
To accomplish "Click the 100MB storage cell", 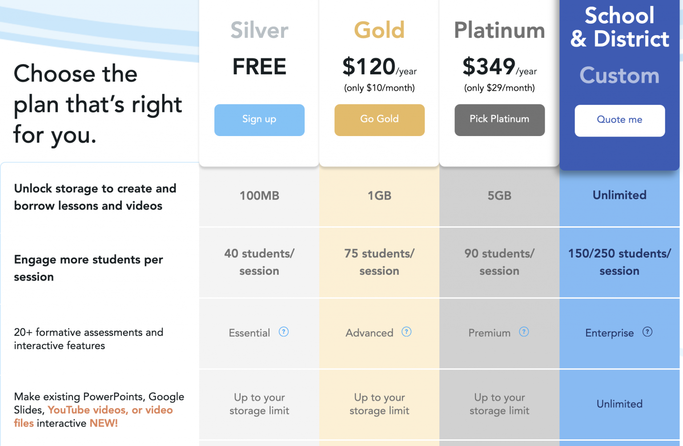I will (259, 196).
